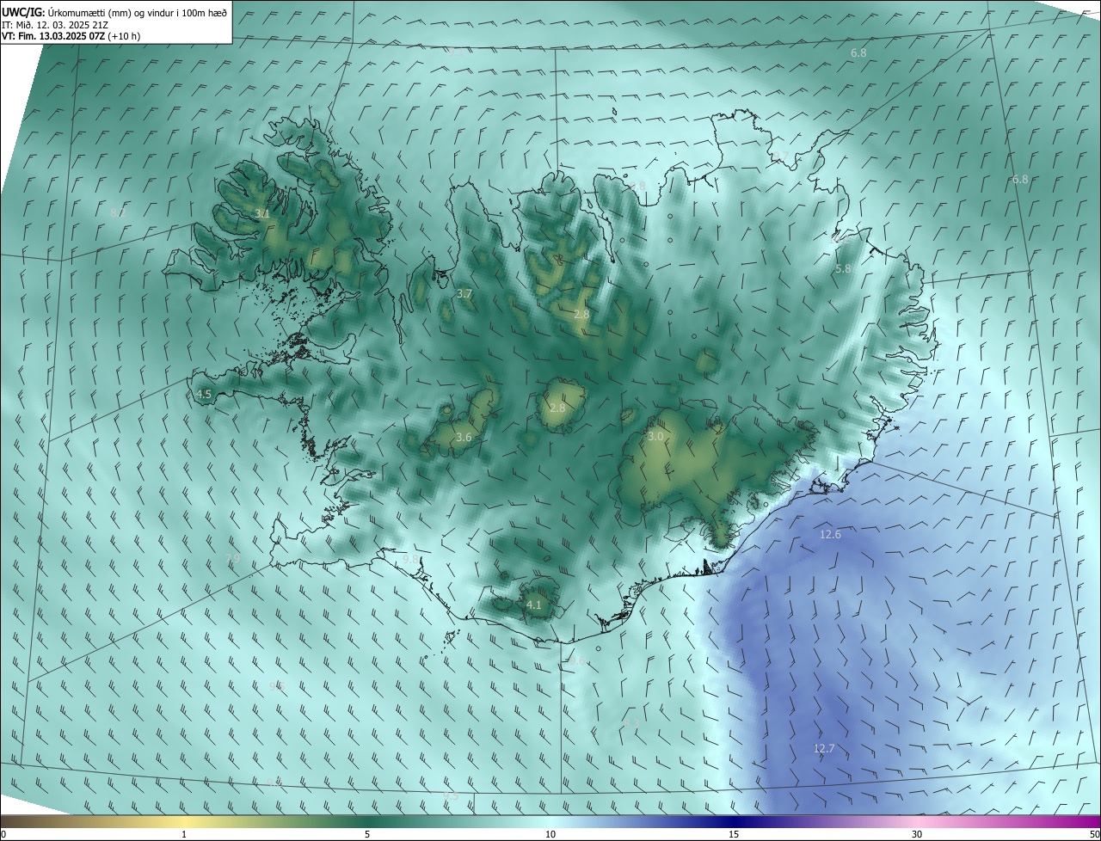
Task: Click the 1 tick on the color scale
Action: pyautogui.click(x=184, y=834)
